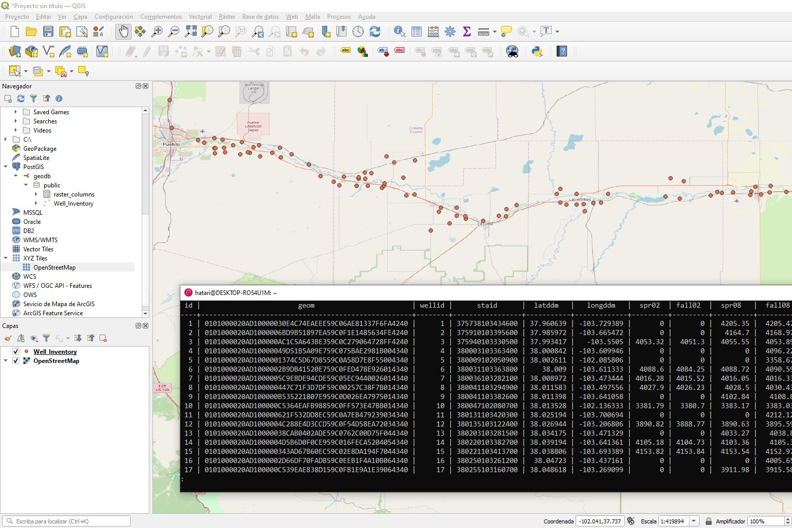This screenshot has height=528, width=792.
Task: Collapse the public schema node
Action: tap(26, 185)
